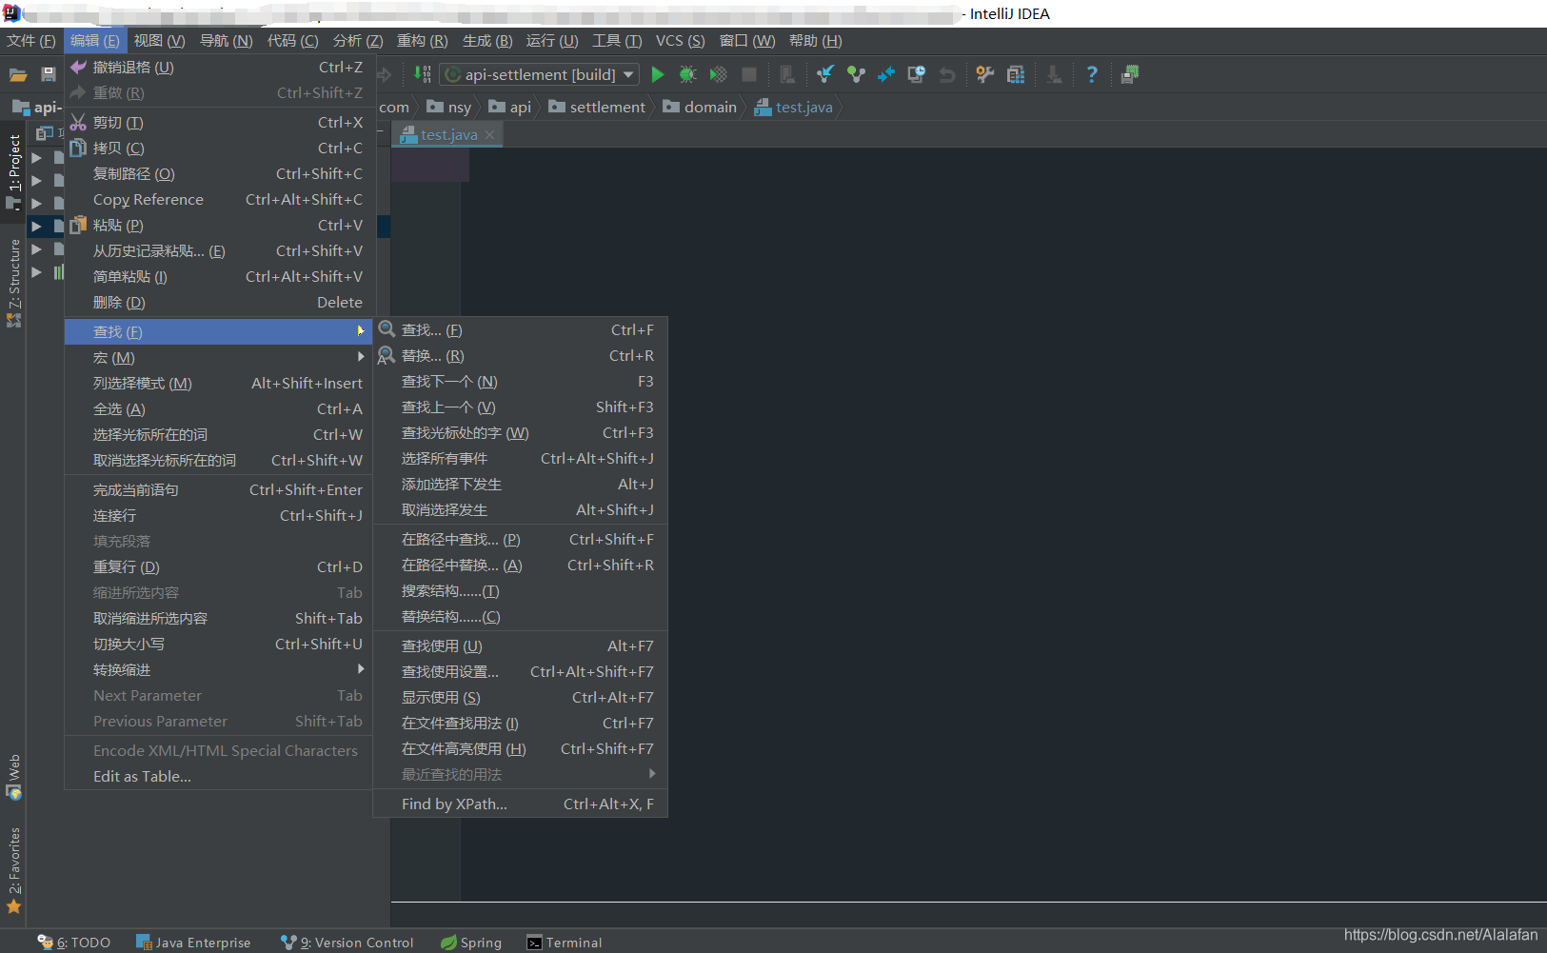The height and width of the screenshot is (953, 1547).
Task: Choose 拷贝 (C) copy entry
Action: 218,149
